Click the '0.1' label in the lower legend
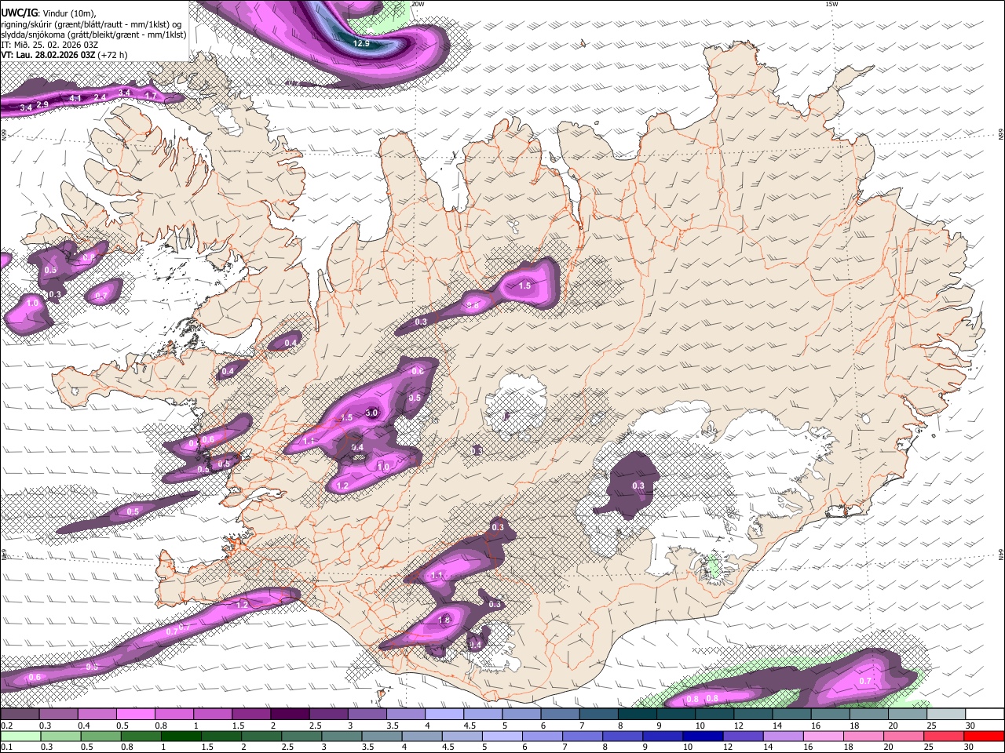 click(x=5, y=748)
